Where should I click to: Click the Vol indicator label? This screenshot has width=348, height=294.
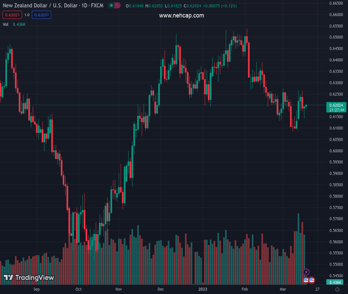(x=6, y=24)
